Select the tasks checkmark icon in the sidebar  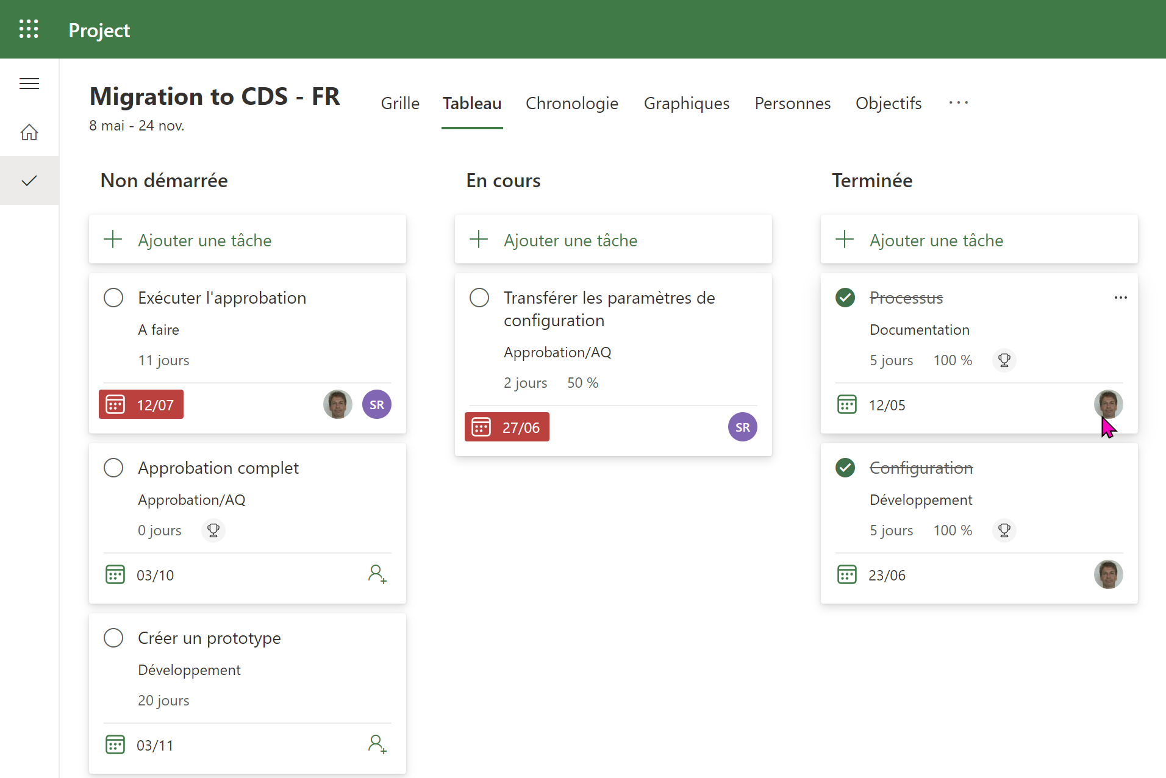pyautogui.click(x=29, y=180)
